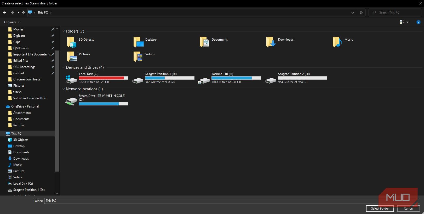Open Seagate Partition 1 (D:) in sidebar tree
424x214 pixels.
[x=29, y=190]
